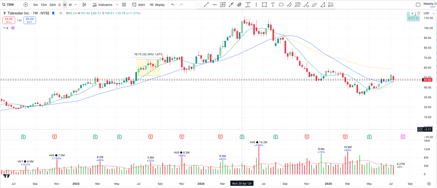Grab the drawing toolbar drag handle

tap(200, 5)
